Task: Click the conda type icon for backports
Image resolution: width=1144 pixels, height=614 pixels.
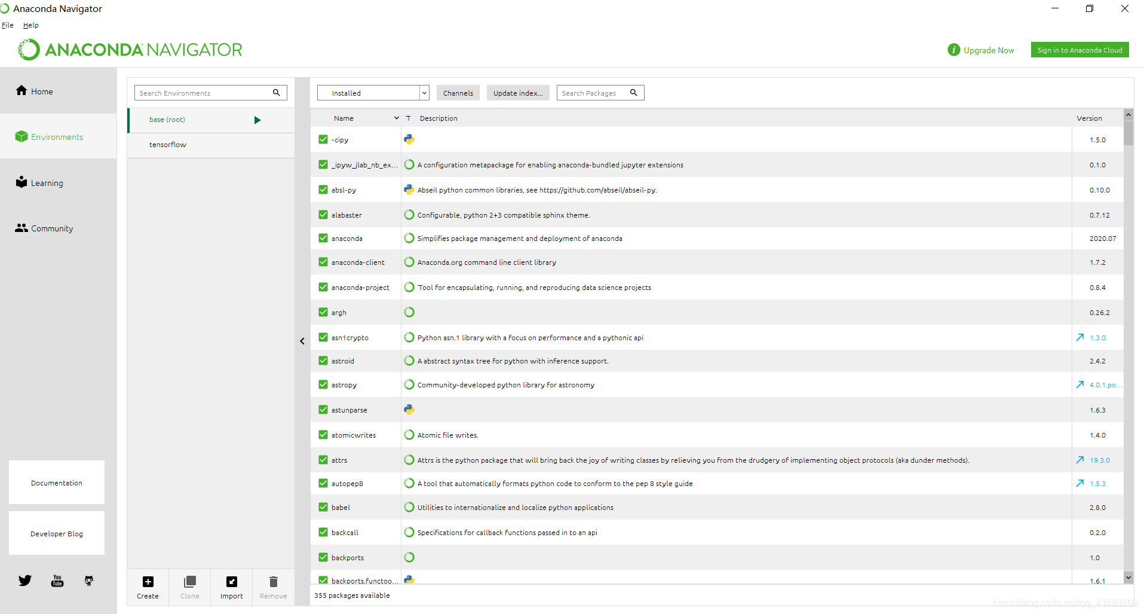Action: [x=409, y=557]
